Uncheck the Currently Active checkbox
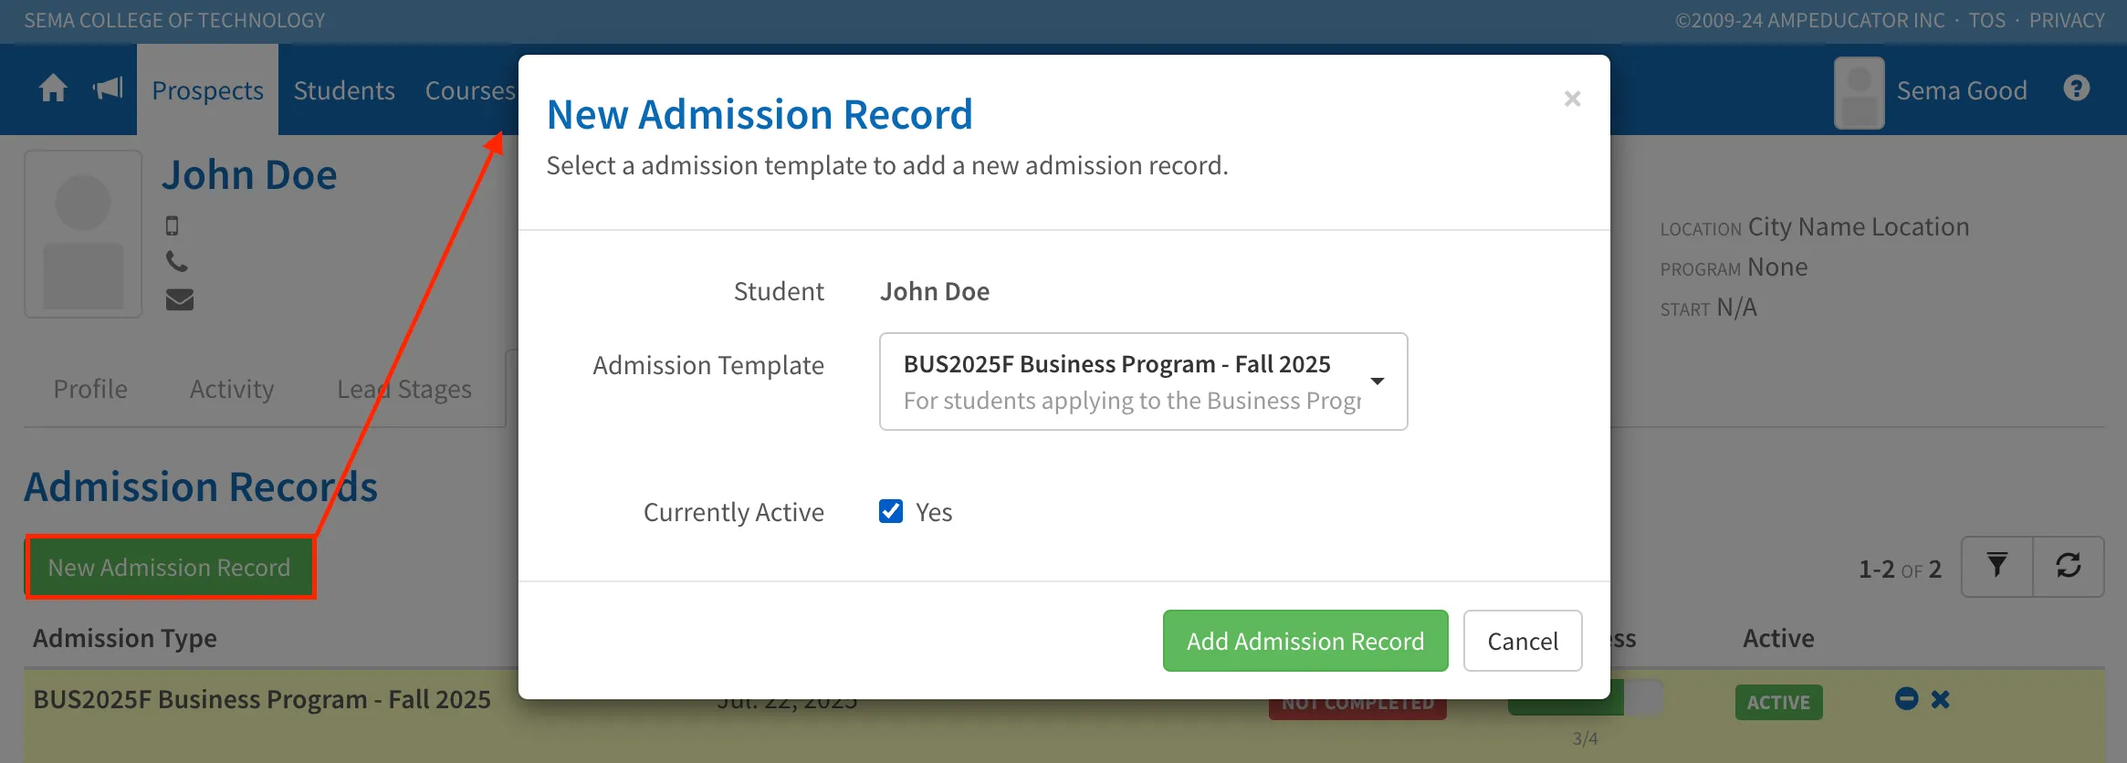This screenshot has height=763, width=2127. click(891, 511)
